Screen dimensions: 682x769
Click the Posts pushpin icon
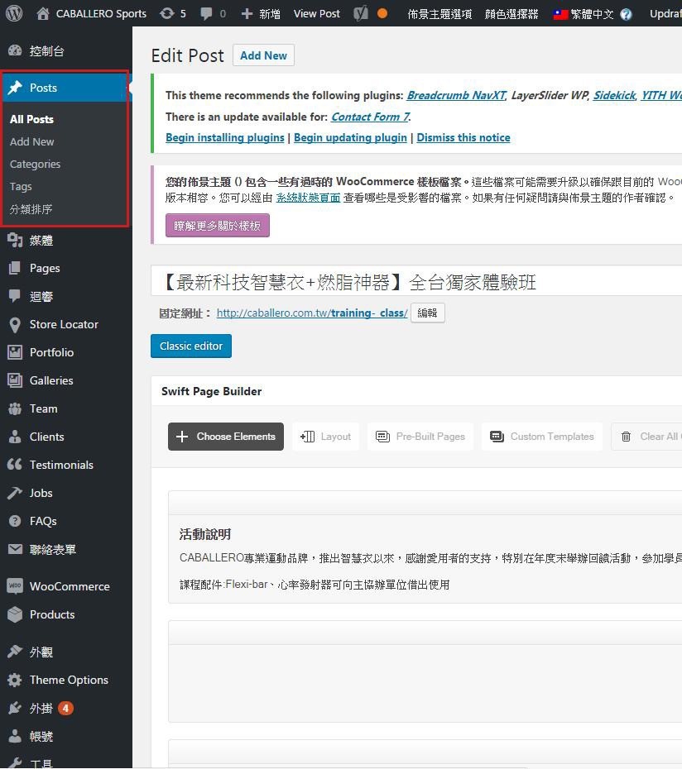[x=15, y=88]
